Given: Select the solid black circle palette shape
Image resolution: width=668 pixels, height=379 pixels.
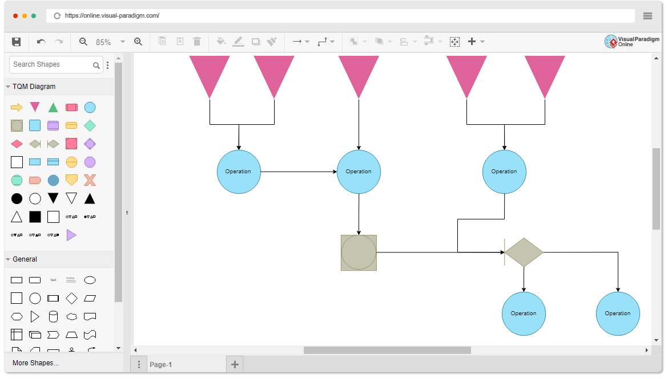Looking at the screenshot, I should [17, 199].
